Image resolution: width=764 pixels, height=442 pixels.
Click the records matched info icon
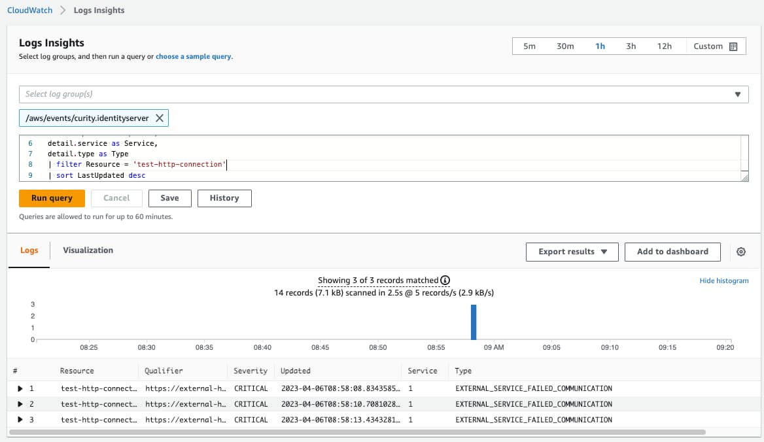(444, 280)
